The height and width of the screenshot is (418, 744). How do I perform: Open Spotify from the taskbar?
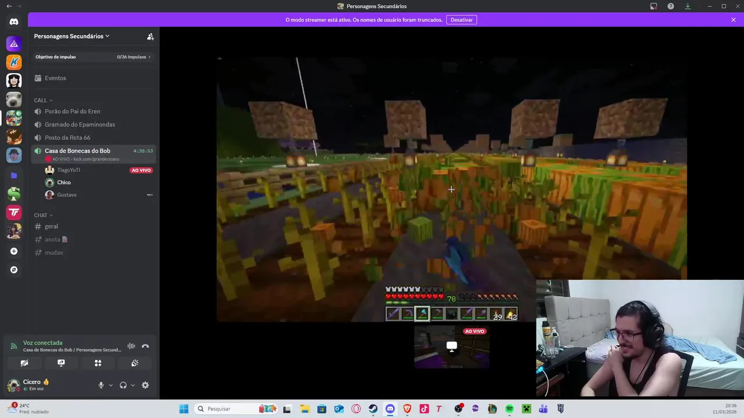click(x=509, y=409)
